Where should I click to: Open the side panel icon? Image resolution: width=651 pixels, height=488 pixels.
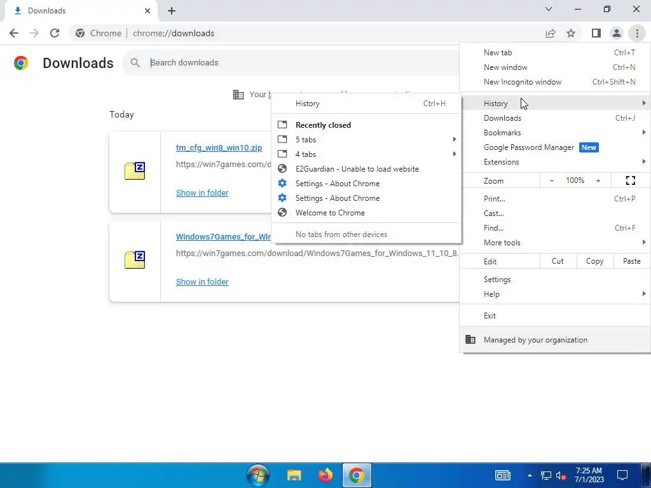click(596, 33)
